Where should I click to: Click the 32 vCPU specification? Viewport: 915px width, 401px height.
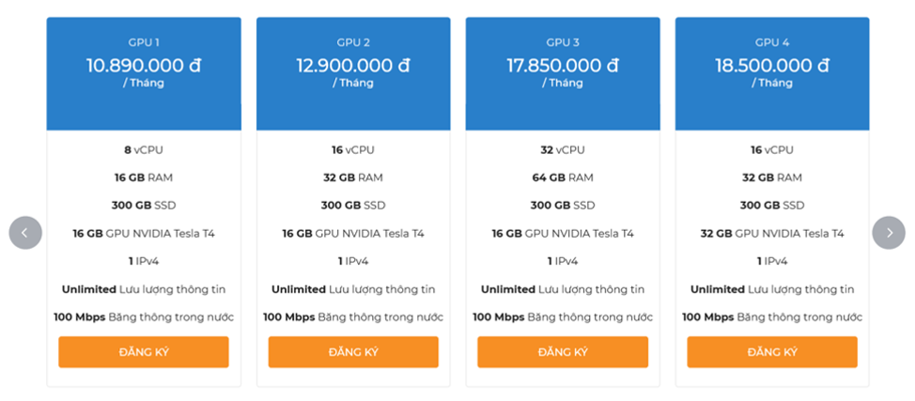(x=563, y=149)
